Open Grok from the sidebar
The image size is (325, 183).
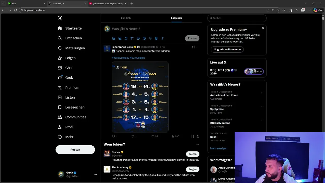[65, 78]
